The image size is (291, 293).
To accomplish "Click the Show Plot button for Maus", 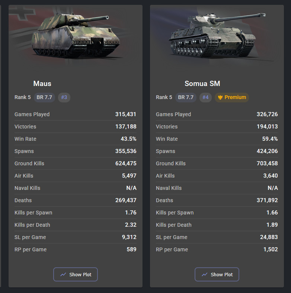I will [x=76, y=274].
